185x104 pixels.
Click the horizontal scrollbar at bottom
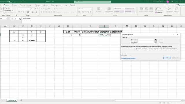click(x=148, y=101)
